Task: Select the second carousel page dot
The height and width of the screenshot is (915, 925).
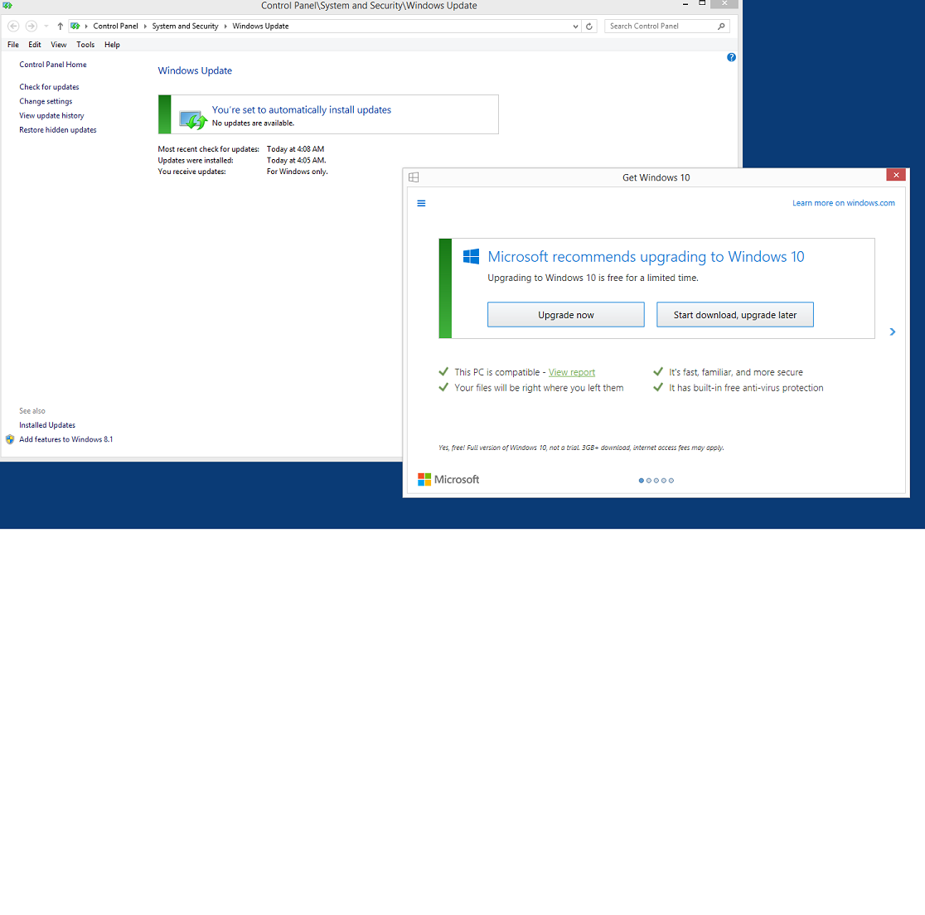Action: tap(649, 480)
